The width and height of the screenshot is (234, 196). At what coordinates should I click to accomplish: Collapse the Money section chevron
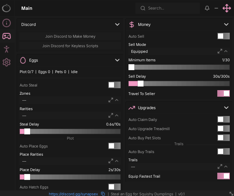226,24
